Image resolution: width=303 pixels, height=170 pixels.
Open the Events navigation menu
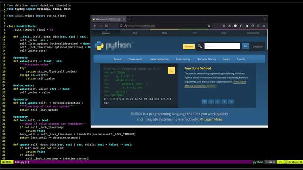pos(241,59)
